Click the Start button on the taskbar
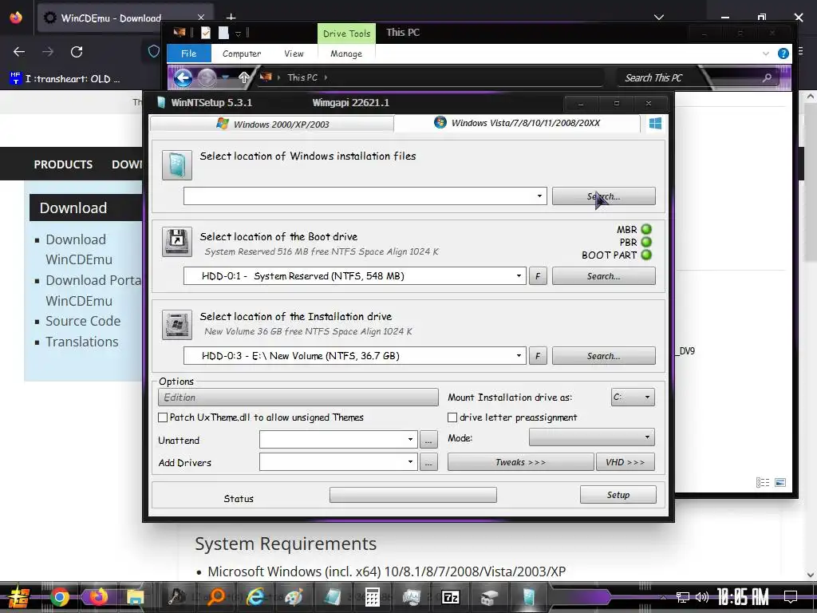 [x=19, y=597]
